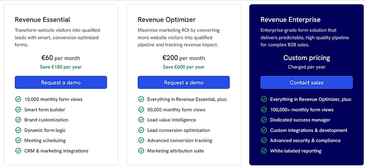Click checkmark icon beside Dedicated success manager

264,120
